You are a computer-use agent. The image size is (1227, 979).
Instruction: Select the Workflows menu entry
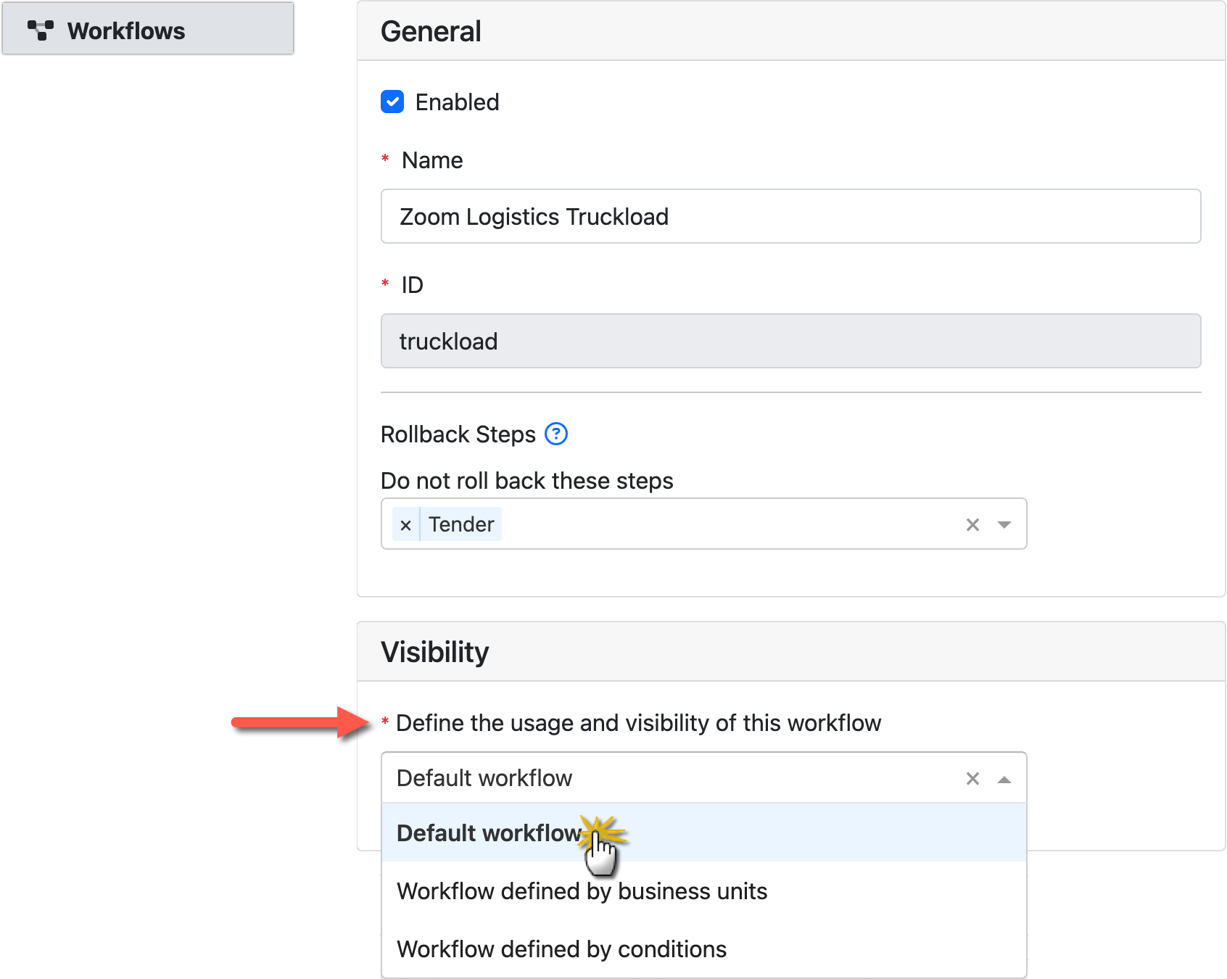pos(125,29)
